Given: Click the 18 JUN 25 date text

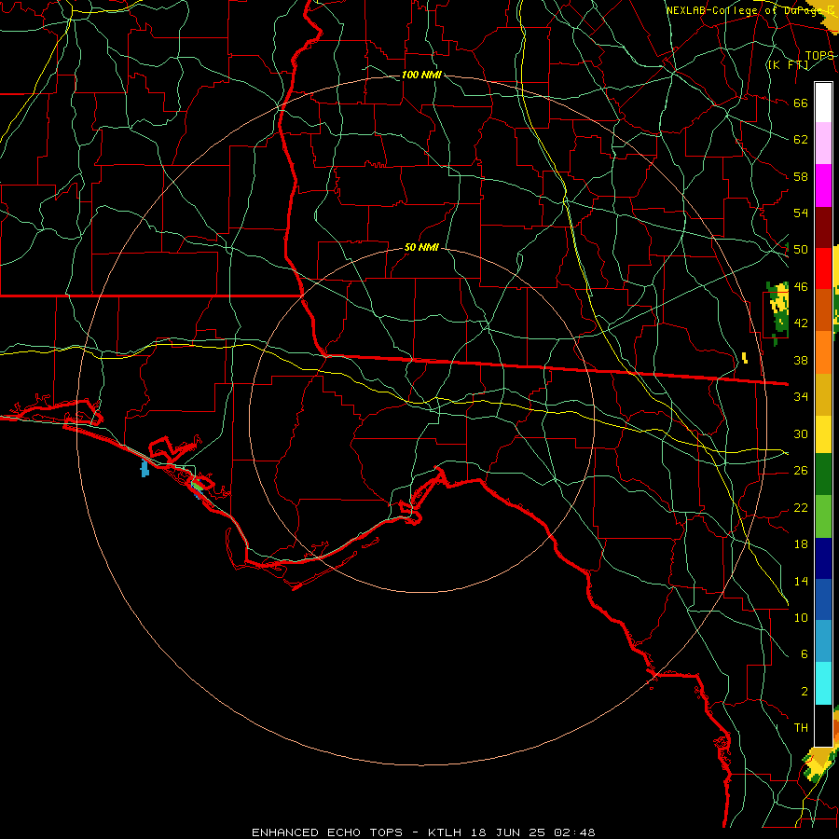Looking at the screenshot, I should (509, 832).
